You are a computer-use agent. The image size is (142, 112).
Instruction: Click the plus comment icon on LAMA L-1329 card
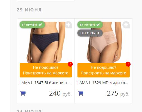pyautogui.click(x=126, y=25)
